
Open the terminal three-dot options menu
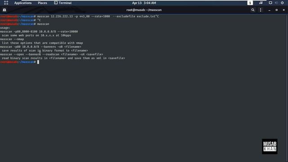point(261,10)
